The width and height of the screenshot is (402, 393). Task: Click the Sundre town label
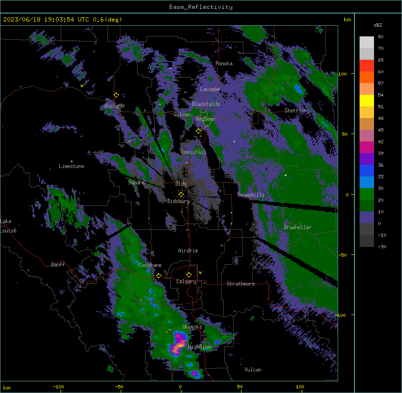click(x=136, y=182)
